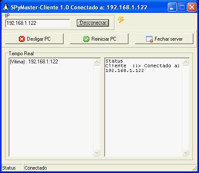Click the penguin application icon in title bar
199x173 pixels.
pos(6,7)
